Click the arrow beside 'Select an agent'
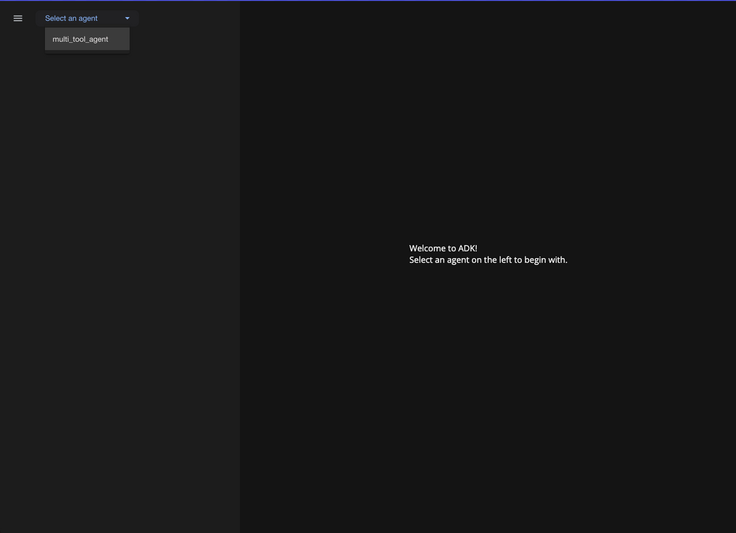 (128, 18)
